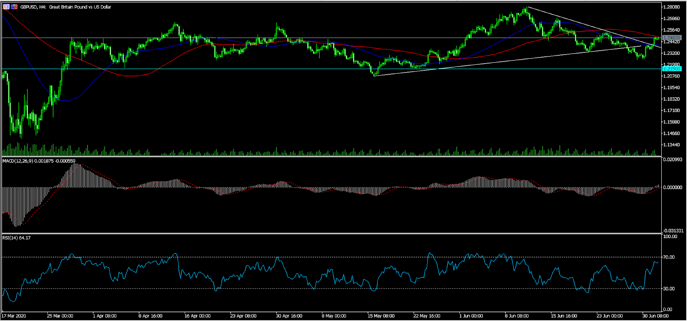The image size is (687, 321).
Task: Click the MACD 0.000000 zero level label
Action: 672,188
